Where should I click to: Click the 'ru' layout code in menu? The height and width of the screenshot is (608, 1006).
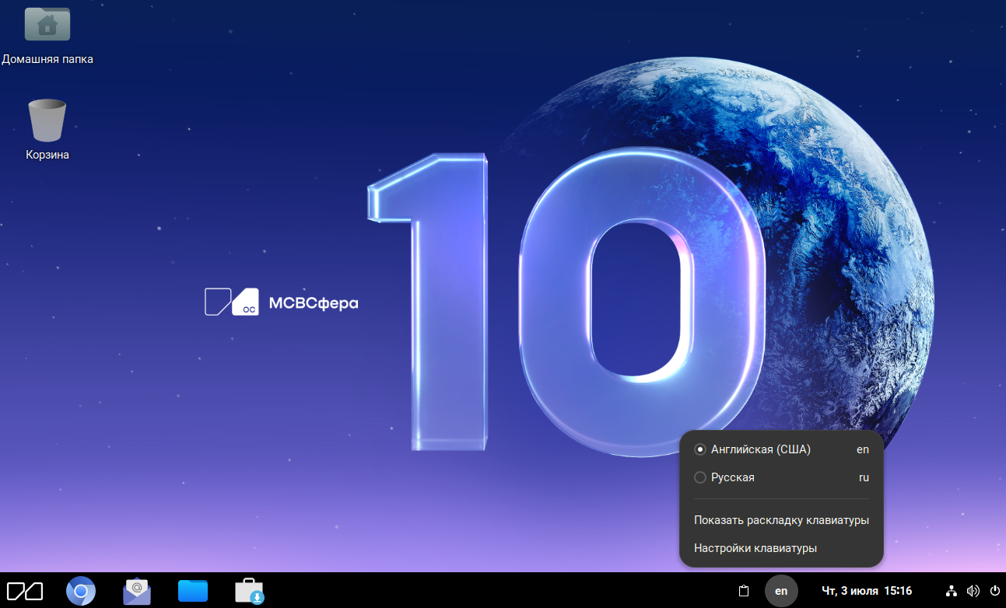(864, 477)
